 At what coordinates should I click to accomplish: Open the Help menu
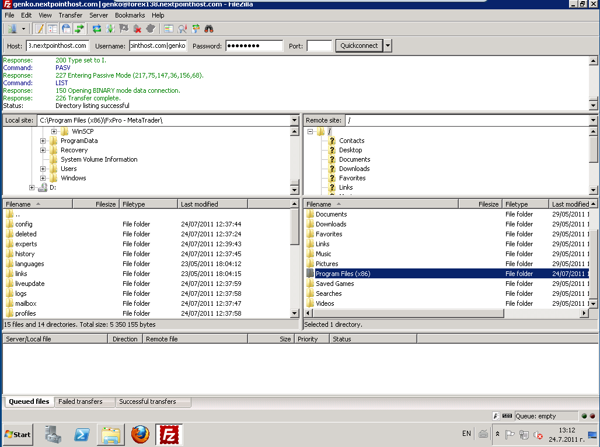tap(158, 15)
